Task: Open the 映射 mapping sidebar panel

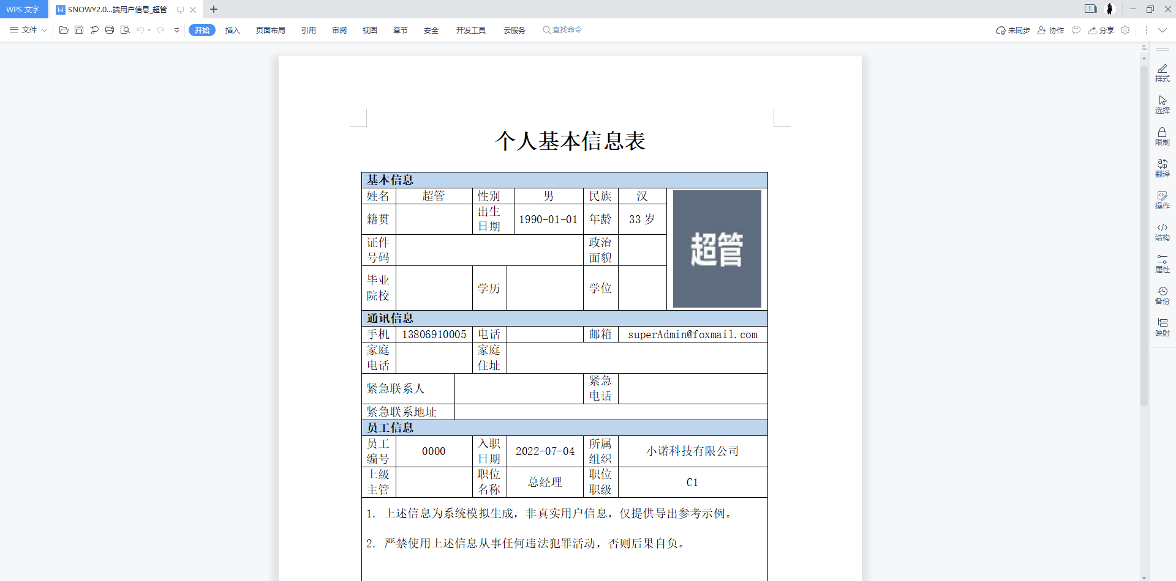Action: click(1162, 328)
